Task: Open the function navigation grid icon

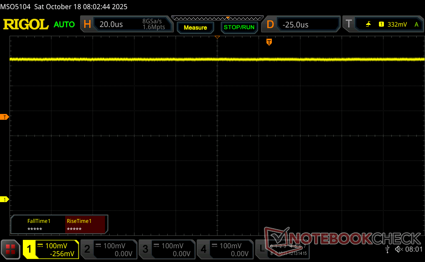Action: [x=10, y=250]
